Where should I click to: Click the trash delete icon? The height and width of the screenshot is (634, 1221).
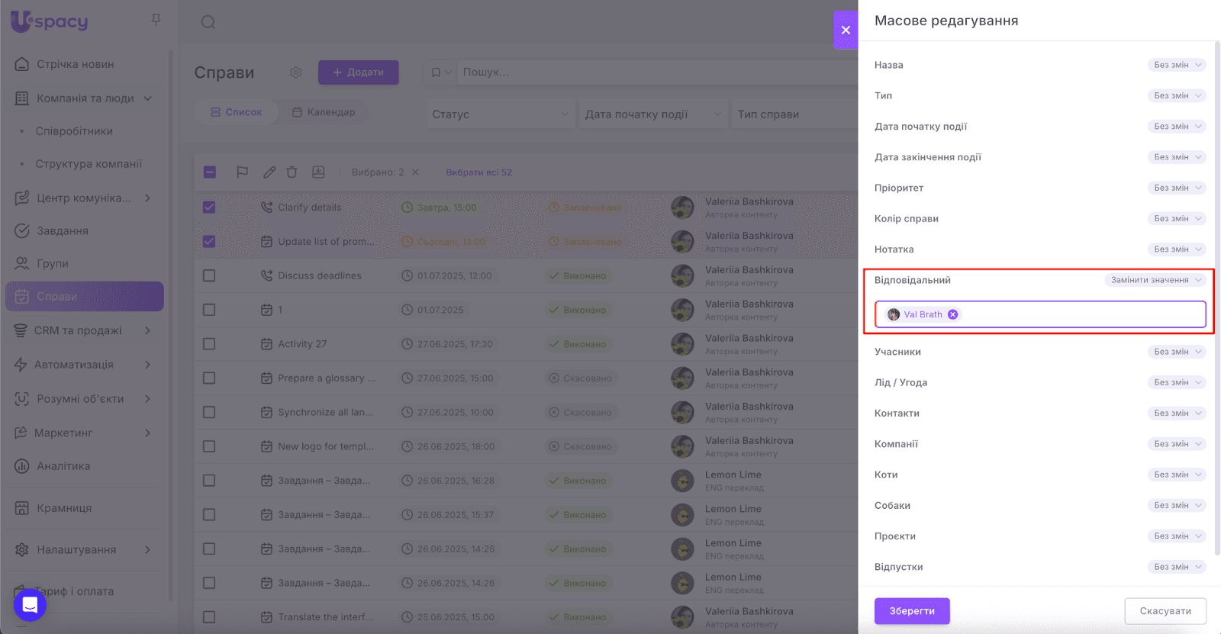click(292, 172)
